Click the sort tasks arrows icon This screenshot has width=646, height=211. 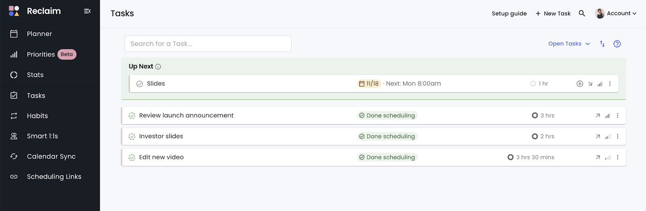(x=602, y=44)
